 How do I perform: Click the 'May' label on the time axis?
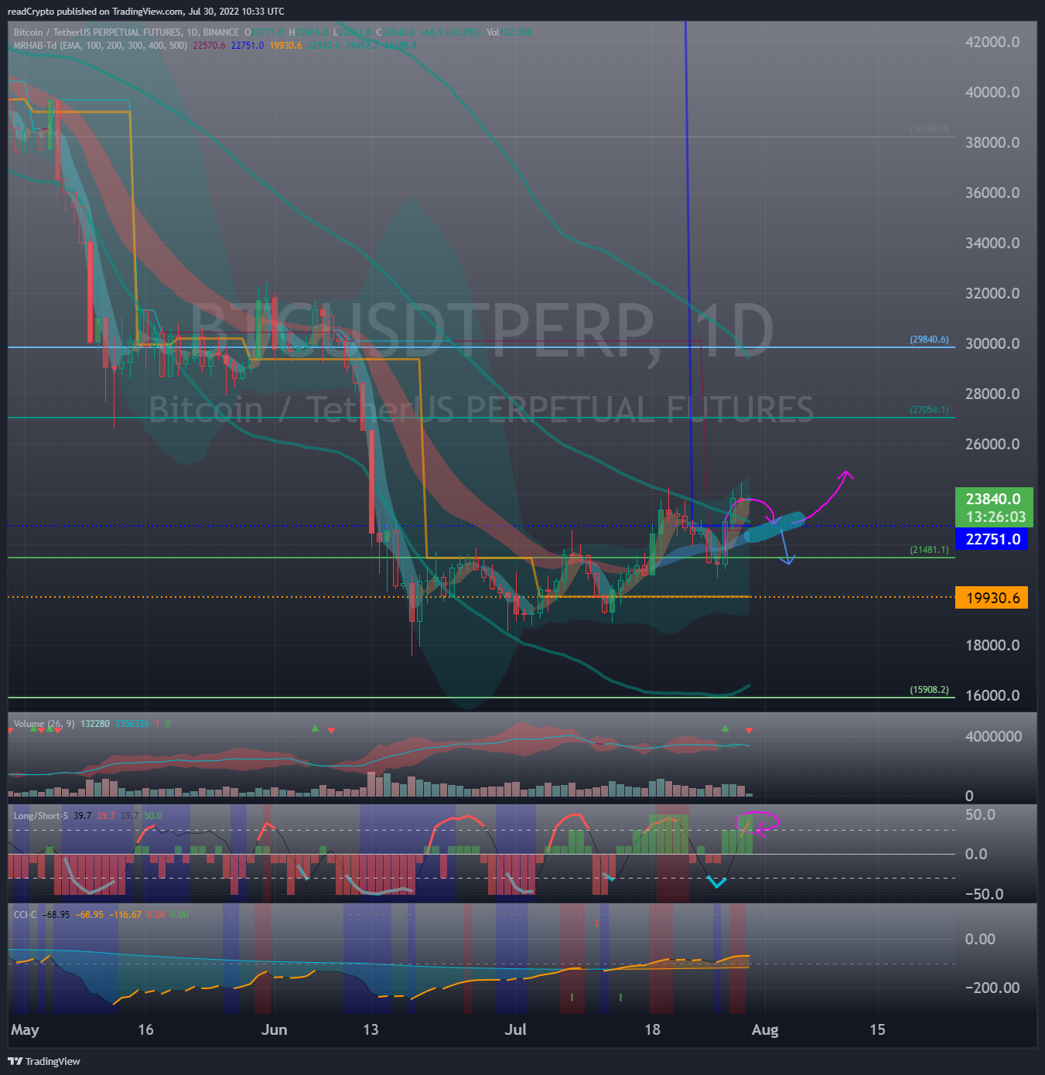pyautogui.click(x=25, y=1029)
